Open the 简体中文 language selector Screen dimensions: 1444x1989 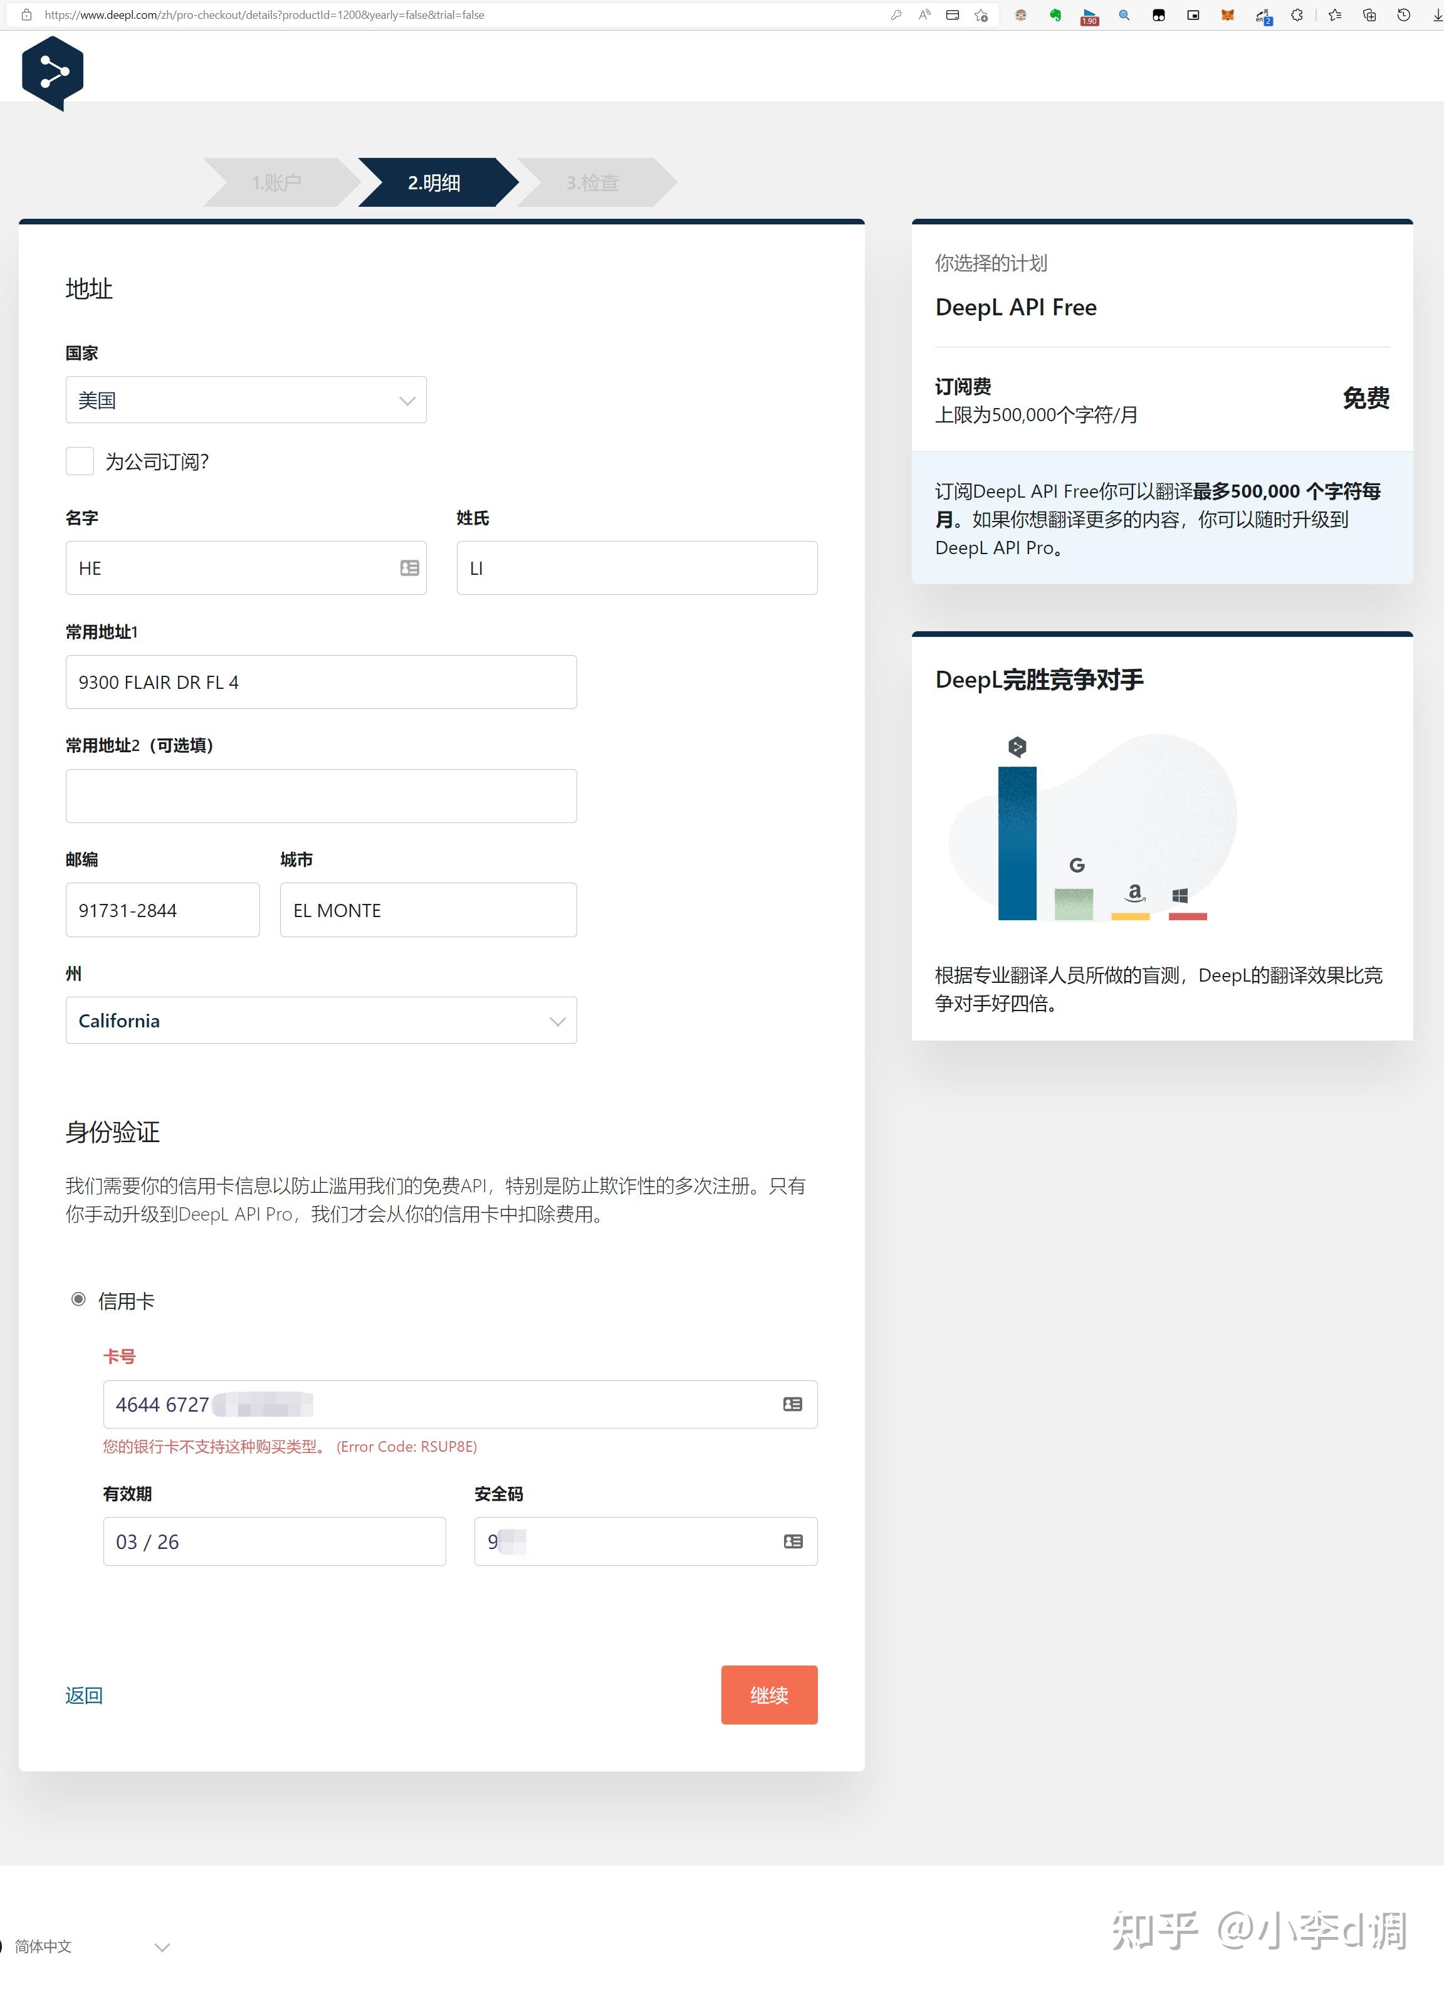(x=88, y=1946)
